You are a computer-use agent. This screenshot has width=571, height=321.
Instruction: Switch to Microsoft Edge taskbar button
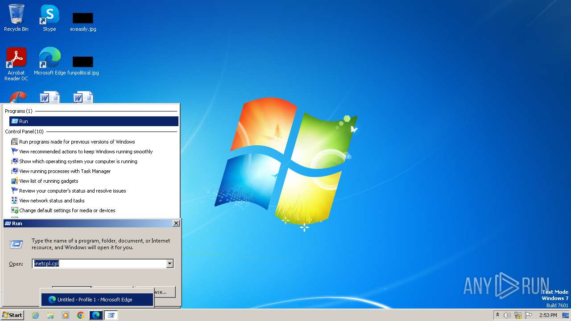96,315
